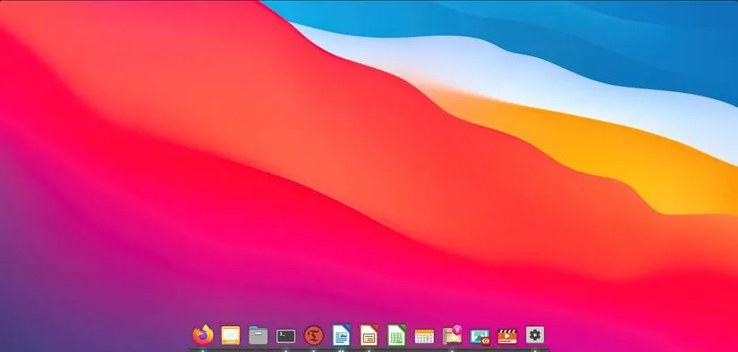Open the red round Typora-style icon
738x352 pixels.
tap(313, 335)
